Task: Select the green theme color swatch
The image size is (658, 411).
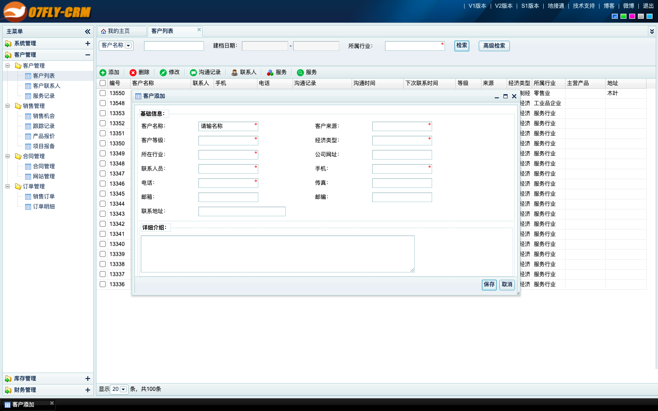Action: (623, 16)
